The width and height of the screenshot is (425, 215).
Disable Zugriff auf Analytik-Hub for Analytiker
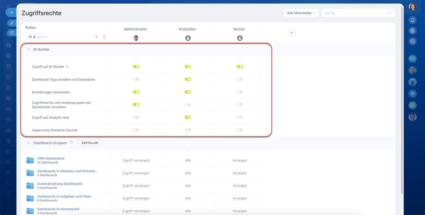pos(188,117)
